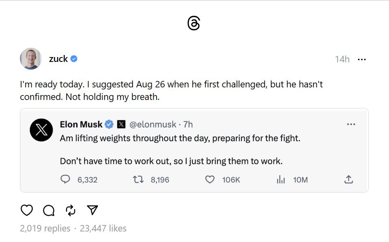
Task: Open quoted tweet's three-dot menu
Action: pos(351,124)
